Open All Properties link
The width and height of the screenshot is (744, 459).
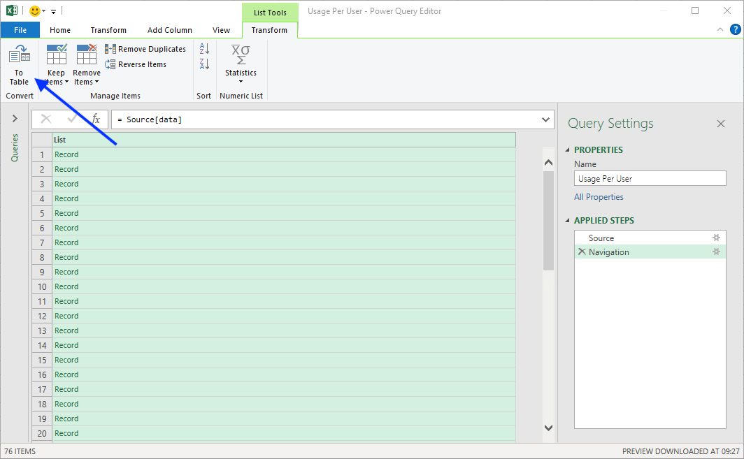[599, 197]
